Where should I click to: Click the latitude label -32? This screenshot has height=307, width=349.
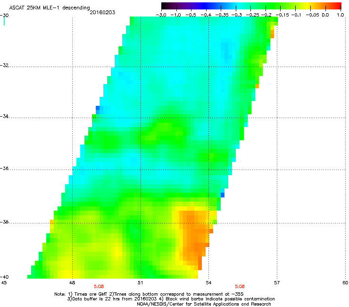click(x=4, y=65)
